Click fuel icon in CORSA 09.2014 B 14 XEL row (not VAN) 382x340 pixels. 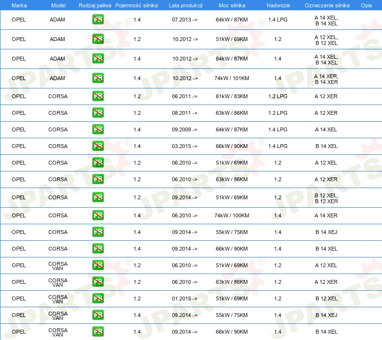click(98, 249)
